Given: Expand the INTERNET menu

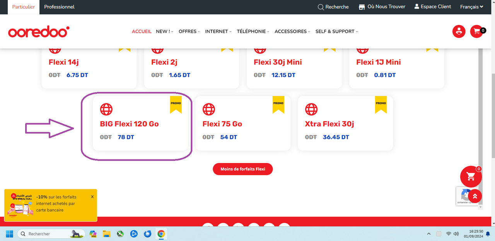Looking at the screenshot, I should coord(218,31).
